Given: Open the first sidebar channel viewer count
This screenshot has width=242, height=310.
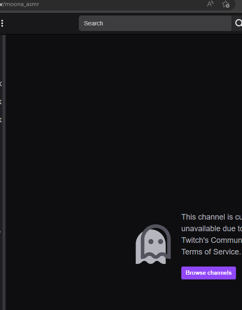Looking at the screenshot, I should pos(1,84).
